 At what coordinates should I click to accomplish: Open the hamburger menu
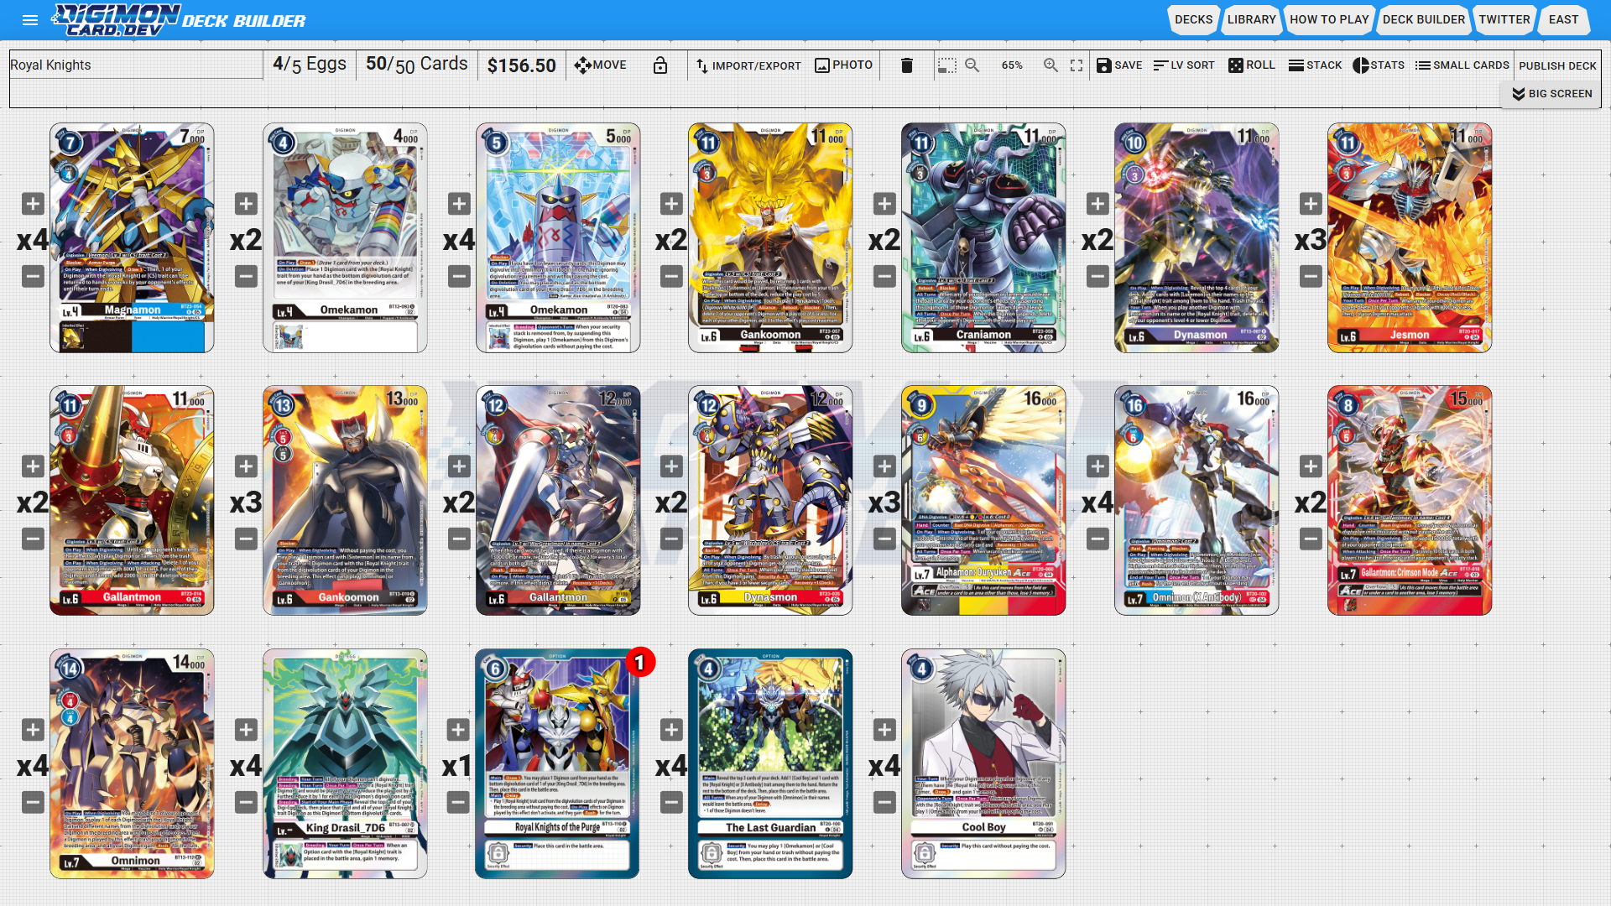tap(30, 20)
